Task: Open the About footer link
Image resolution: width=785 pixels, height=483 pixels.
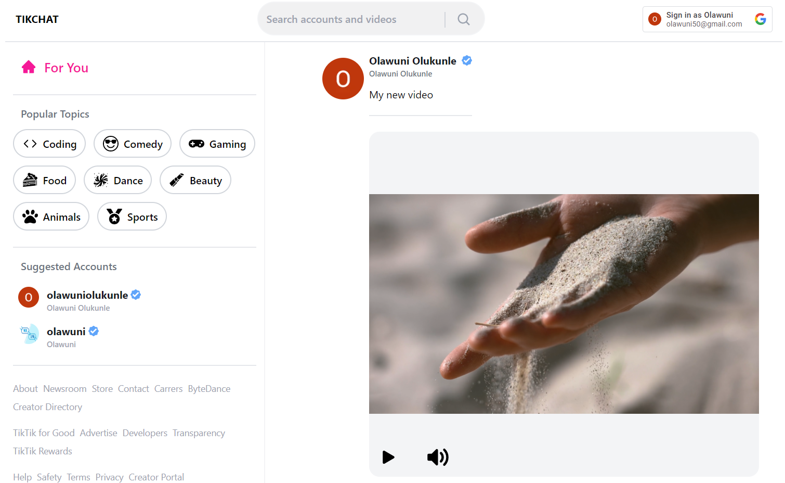Action: pyautogui.click(x=25, y=389)
